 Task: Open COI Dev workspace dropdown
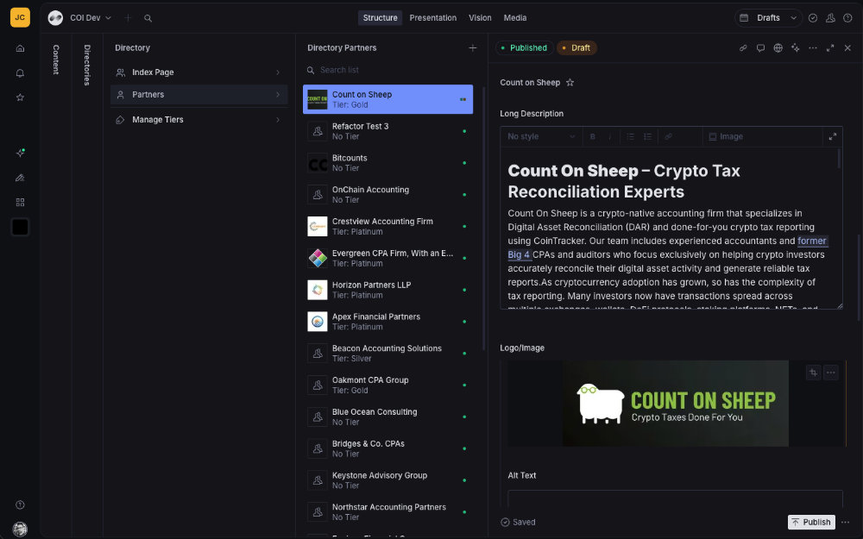pos(91,18)
